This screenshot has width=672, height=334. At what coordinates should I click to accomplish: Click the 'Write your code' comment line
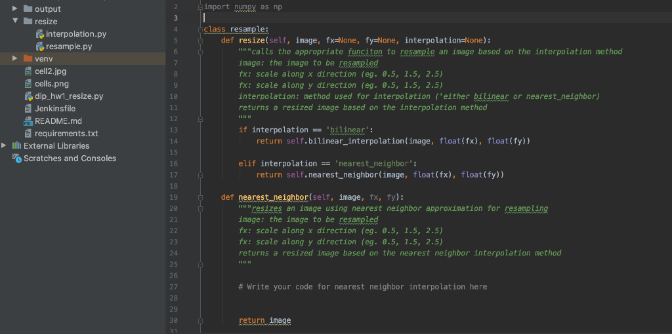pos(362,287)
